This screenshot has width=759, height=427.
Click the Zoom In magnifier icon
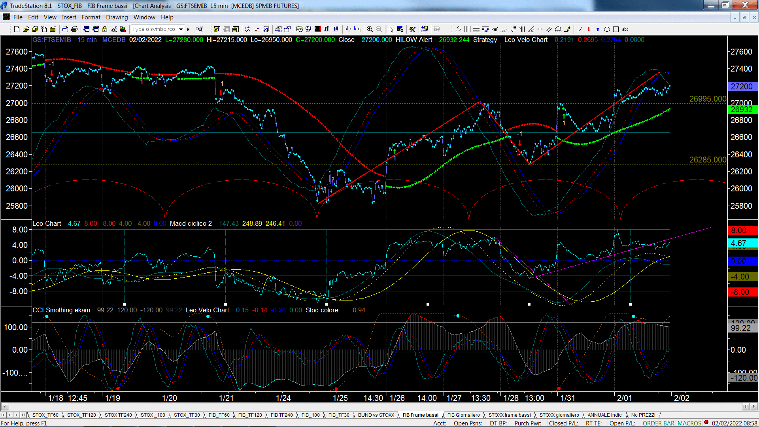pos(370,29)
